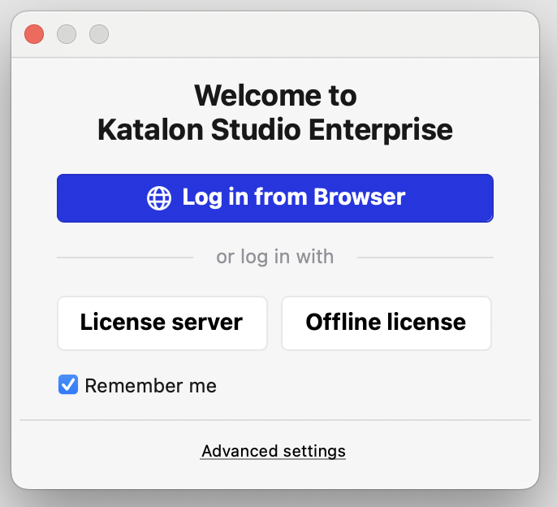Click the 'Katalon Studio Enterprise' heading line

[275, 130]
